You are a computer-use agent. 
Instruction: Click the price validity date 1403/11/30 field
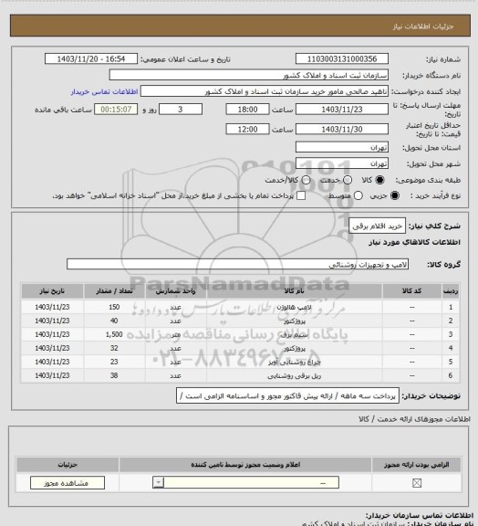[x=342, y=129]
